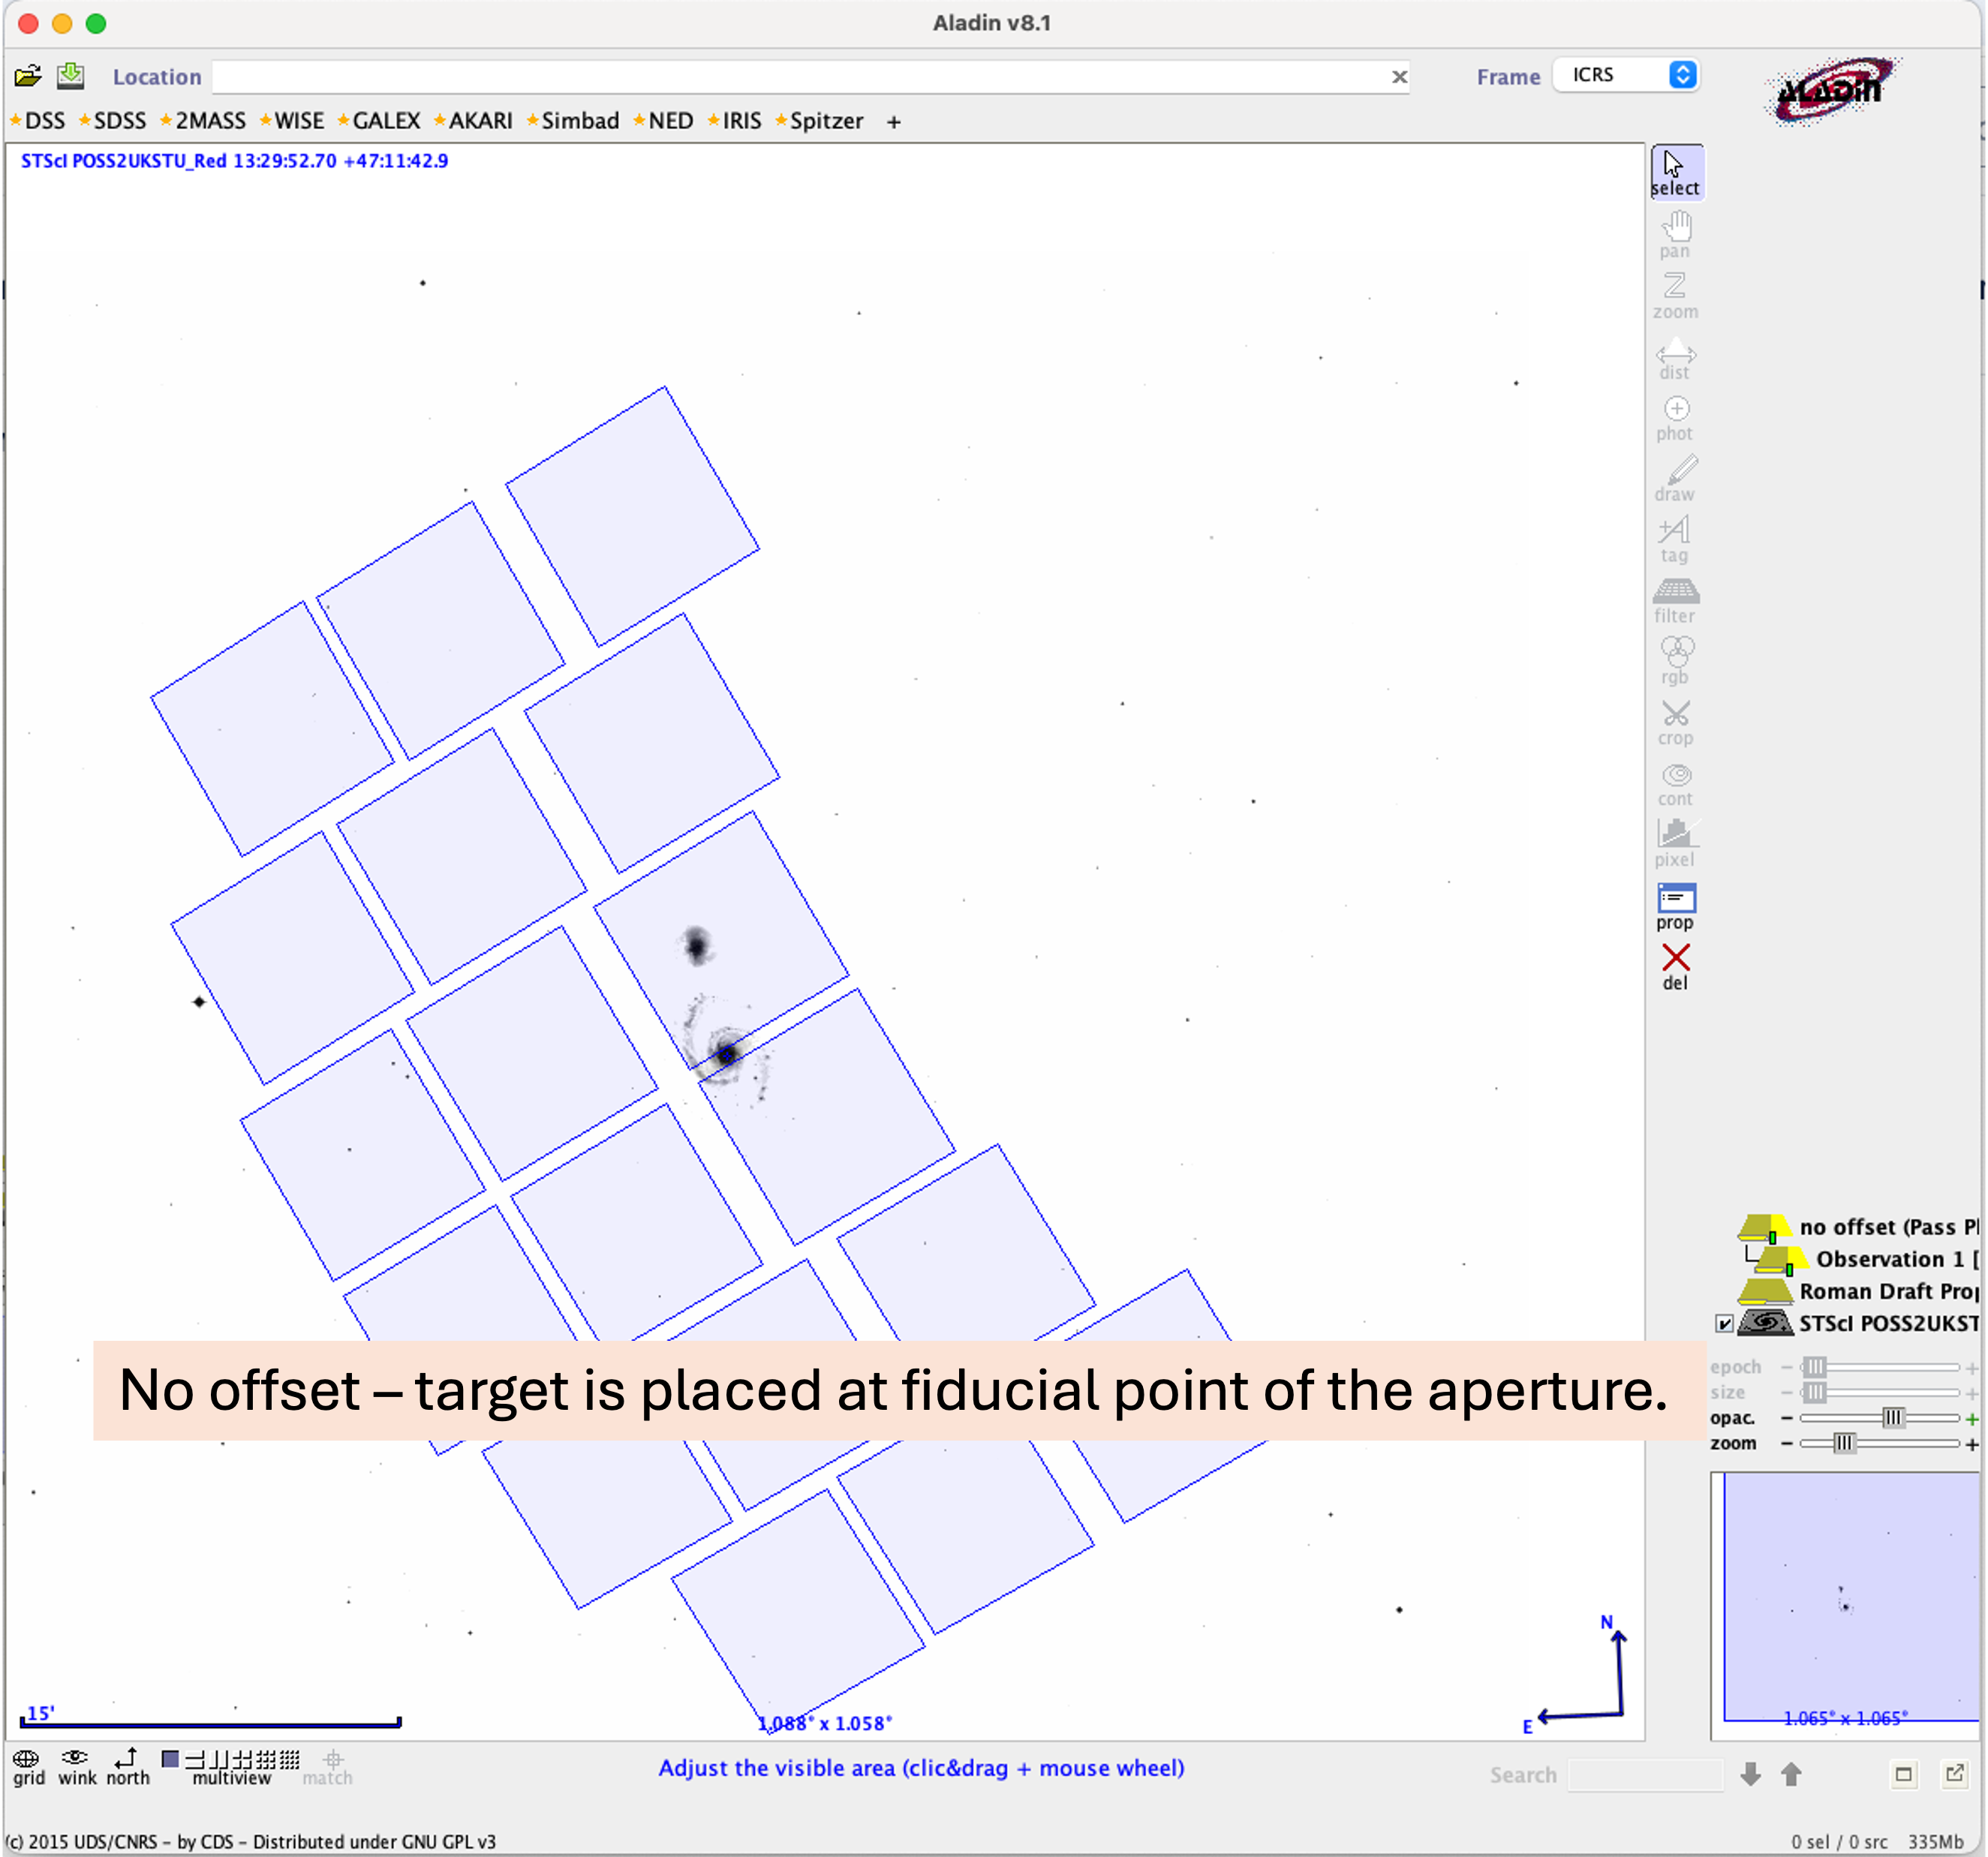Open the prop properties tool

tap(1676, 906)
